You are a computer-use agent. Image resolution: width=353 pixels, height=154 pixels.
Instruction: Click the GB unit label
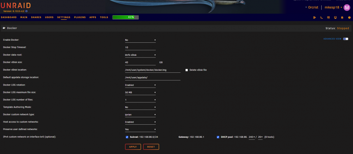coord(161,63)
